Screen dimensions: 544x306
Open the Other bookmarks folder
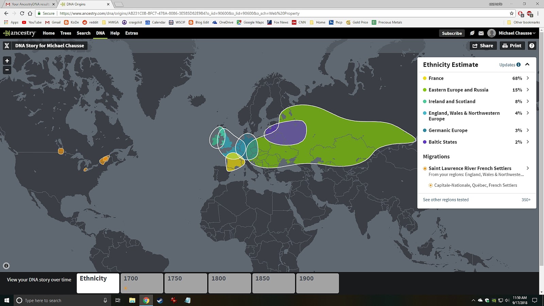(x=523, y=22)
